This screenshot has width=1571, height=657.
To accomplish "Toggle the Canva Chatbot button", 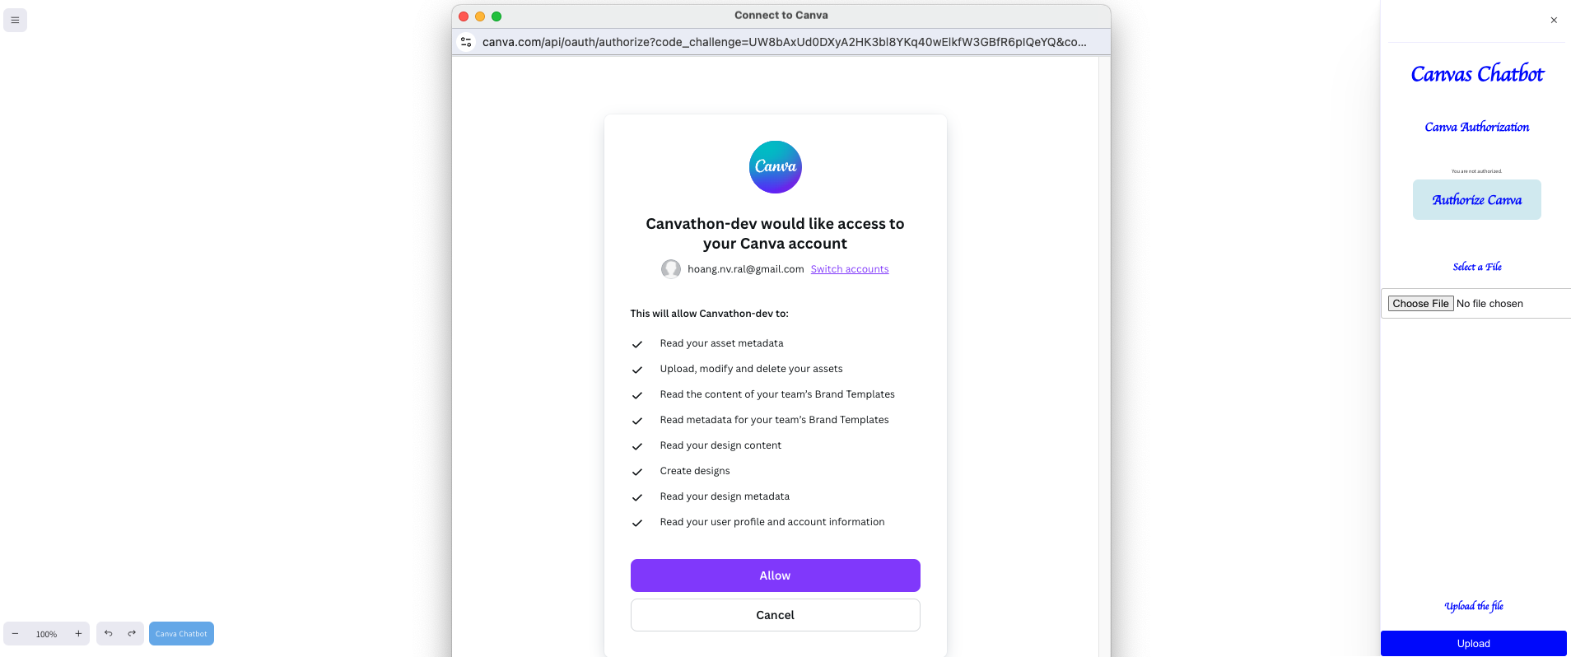I will (181, 634).
